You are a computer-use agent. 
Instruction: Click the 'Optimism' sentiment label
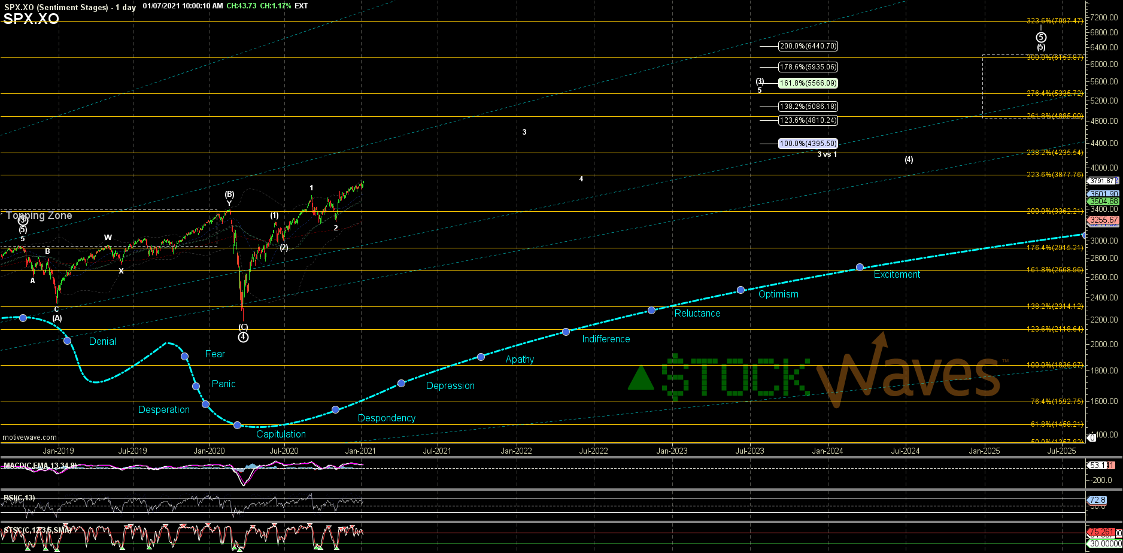pyautogui.click(x=778, y=294)
